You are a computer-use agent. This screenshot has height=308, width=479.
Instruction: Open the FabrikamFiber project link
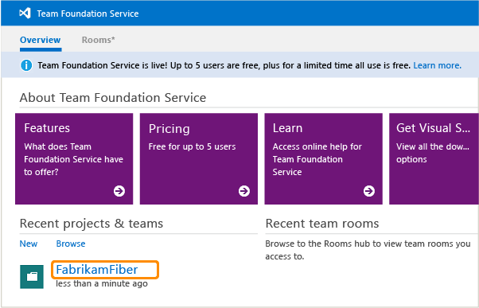coord(97,270)
